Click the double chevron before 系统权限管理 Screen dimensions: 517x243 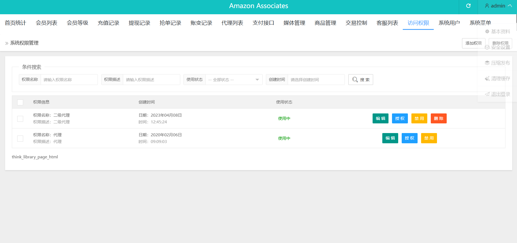click(x=7, y=43)
